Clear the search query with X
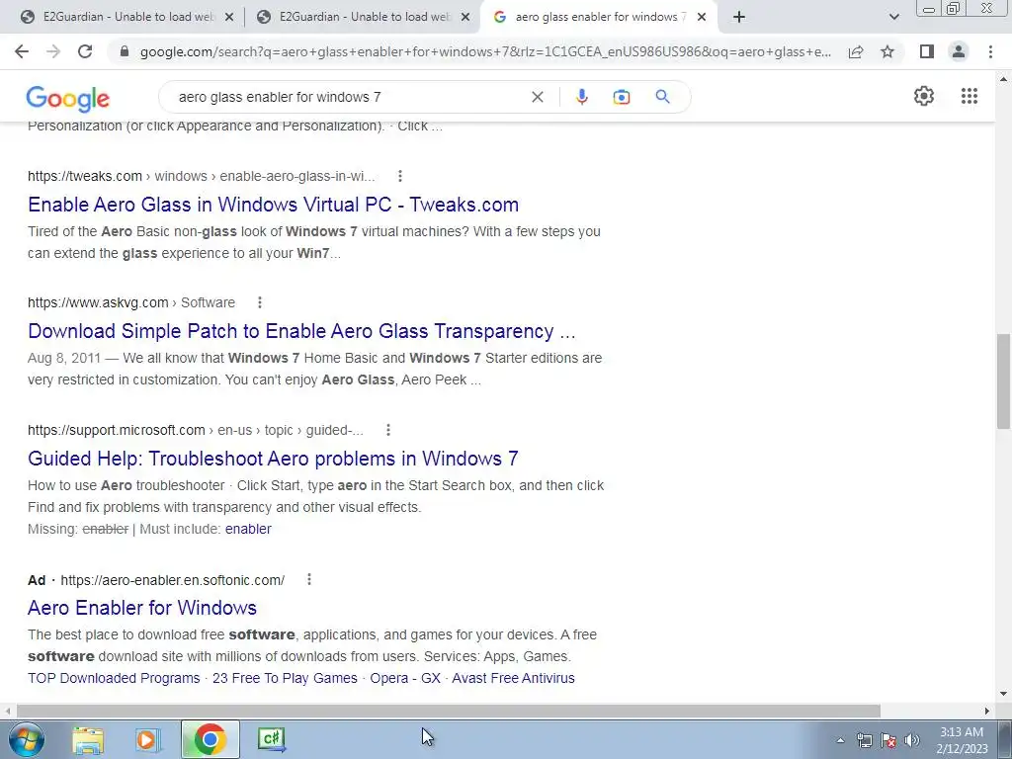This screenshot has width=1012, height=759. point(537,97)
